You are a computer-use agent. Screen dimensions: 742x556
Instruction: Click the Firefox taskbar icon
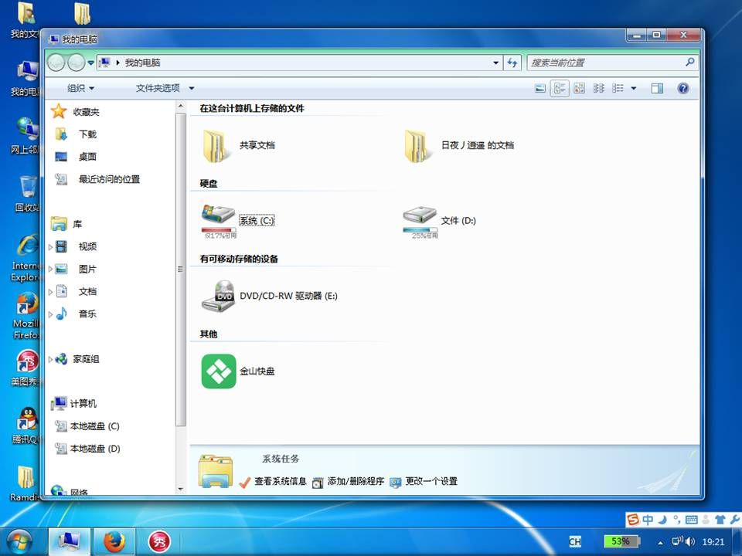(114, 542)
